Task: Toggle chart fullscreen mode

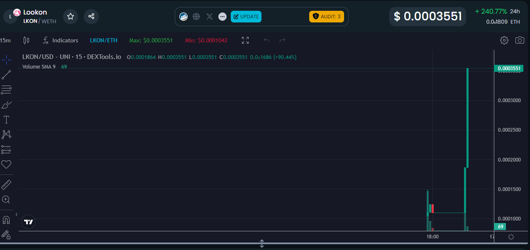Action: tap(246, 40)
